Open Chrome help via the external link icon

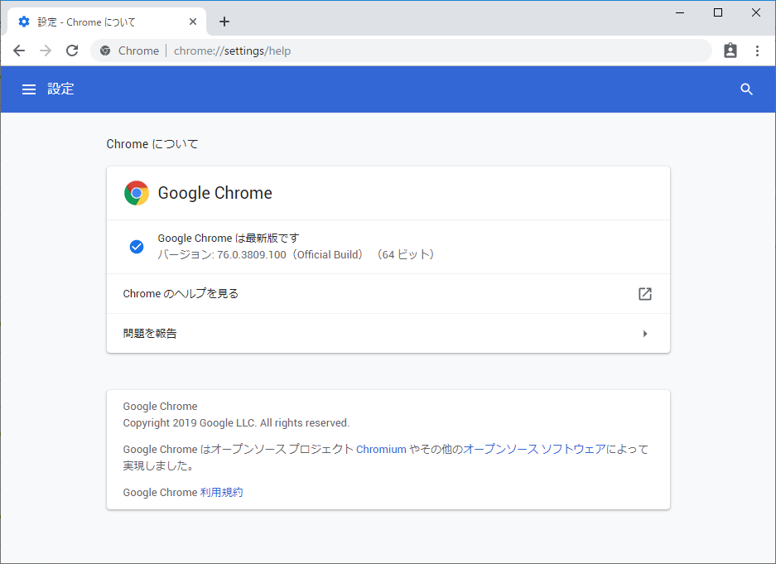click(x=644, y=293)
